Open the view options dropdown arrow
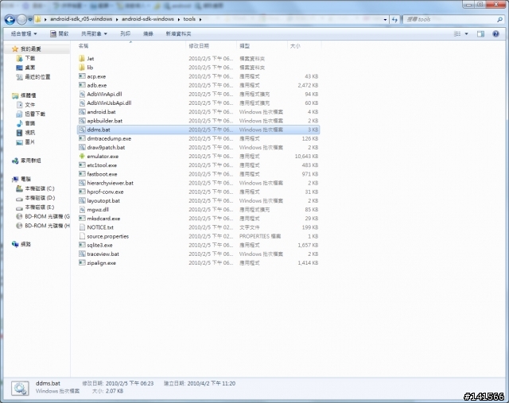509x403 pixels. pyautogui.click(x=467, y=33)
